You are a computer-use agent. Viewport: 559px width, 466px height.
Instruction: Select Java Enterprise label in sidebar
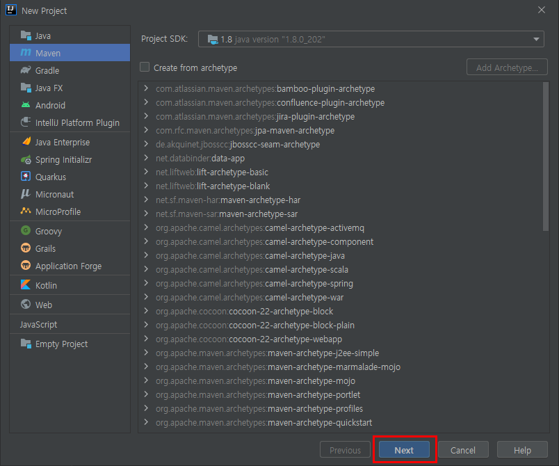click(63, 143)
